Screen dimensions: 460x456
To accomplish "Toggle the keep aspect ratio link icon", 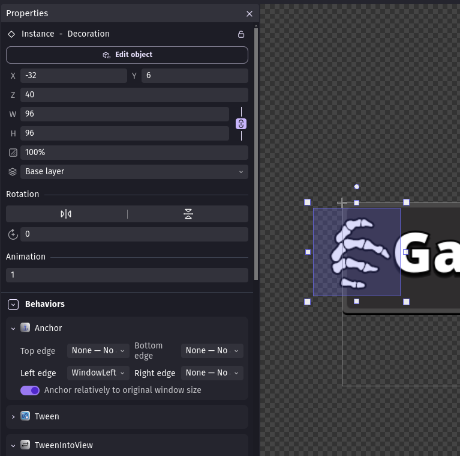I will [241, 124].
